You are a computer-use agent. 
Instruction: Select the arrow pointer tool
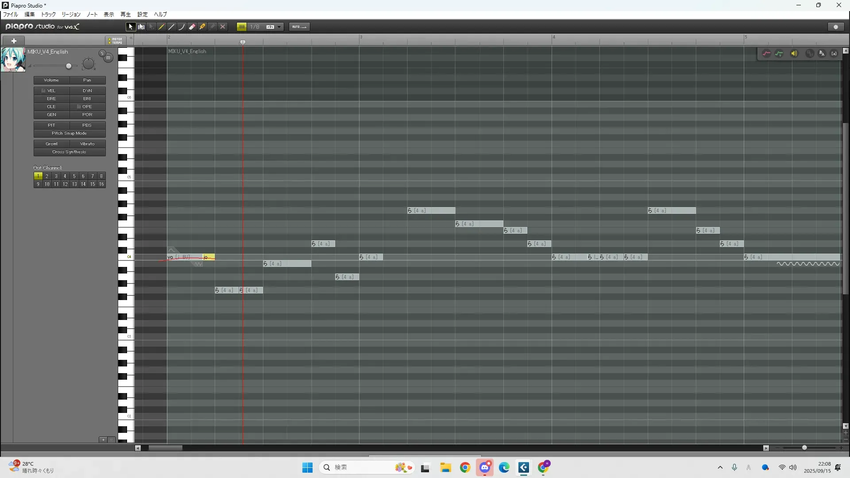pyautogui.click(x=130, y=27)
